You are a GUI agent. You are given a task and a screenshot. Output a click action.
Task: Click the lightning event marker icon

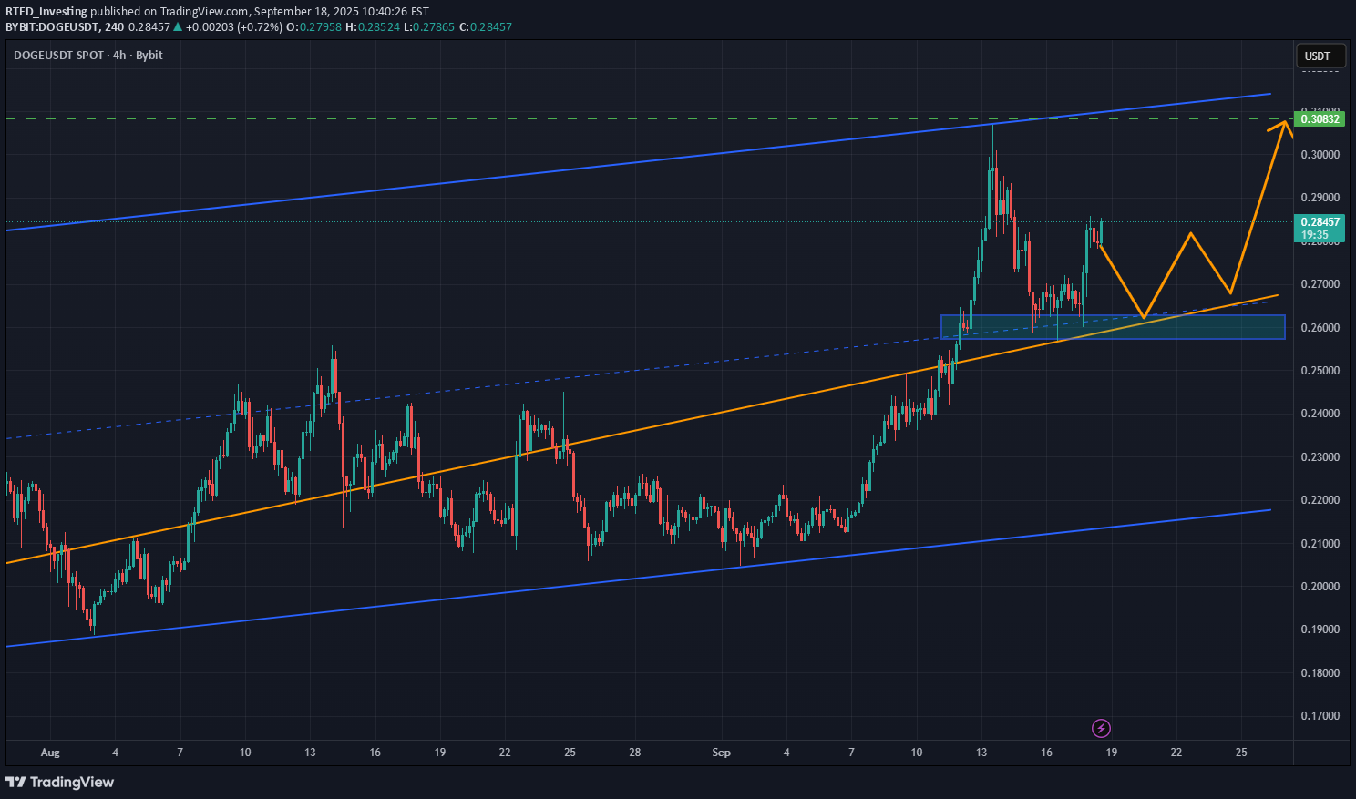point(1101,728)
